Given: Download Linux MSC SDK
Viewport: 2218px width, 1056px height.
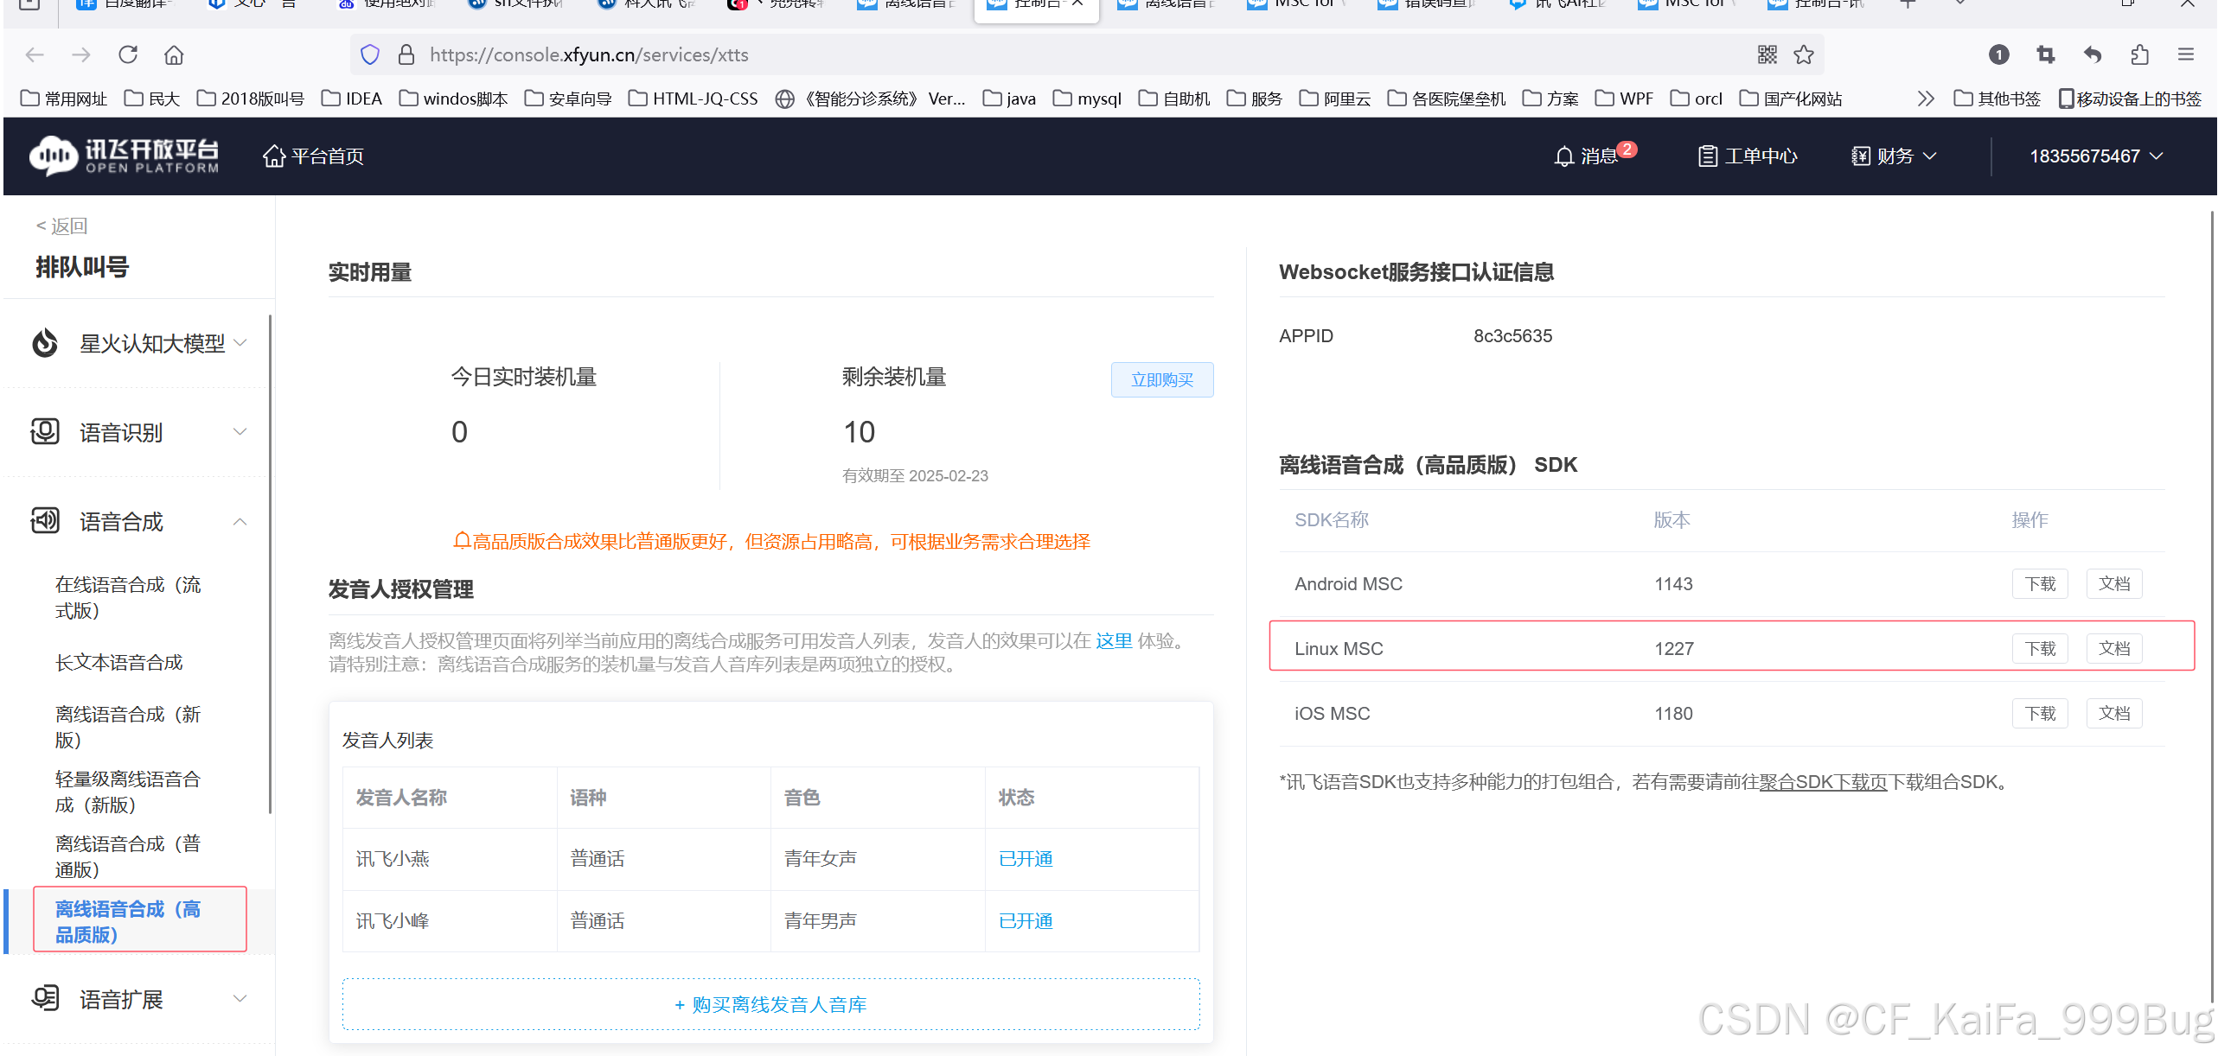Looking at the screenshot, I should coord(2040,649).
